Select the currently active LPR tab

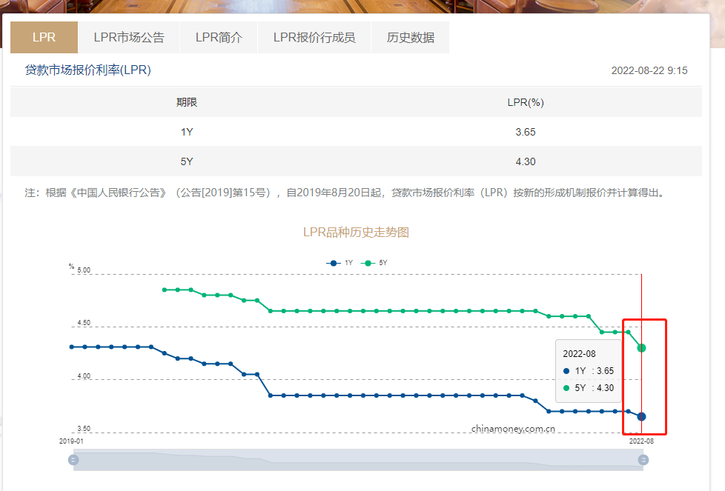pos(42,37)
